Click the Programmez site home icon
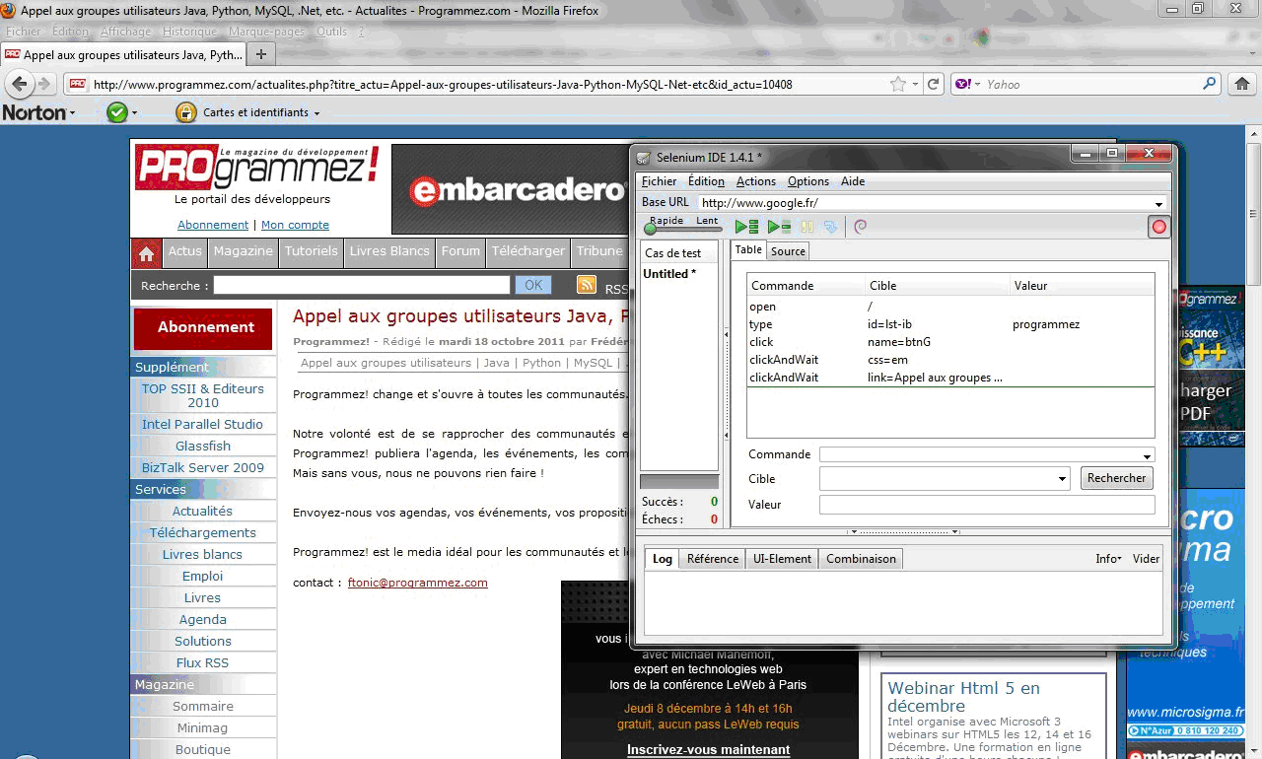Viewport: 1262px width, 759px height. tap(146, 253)
